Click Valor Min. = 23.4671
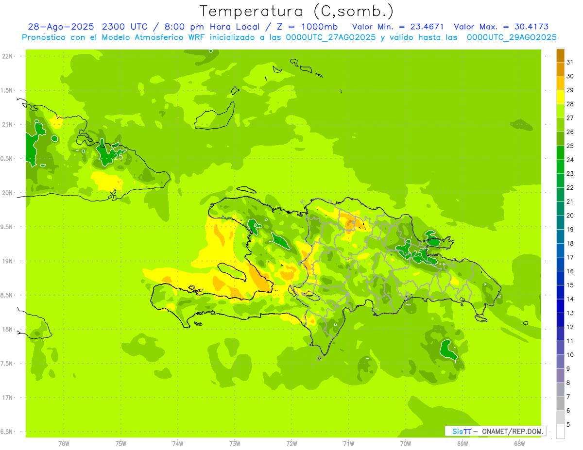 click(x=397, y=27)
